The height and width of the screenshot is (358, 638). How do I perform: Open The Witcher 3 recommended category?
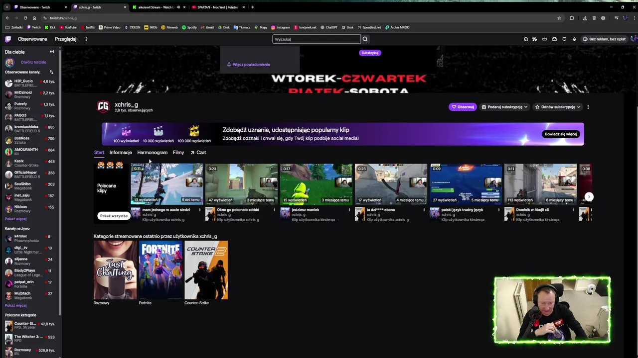[30, 339]
